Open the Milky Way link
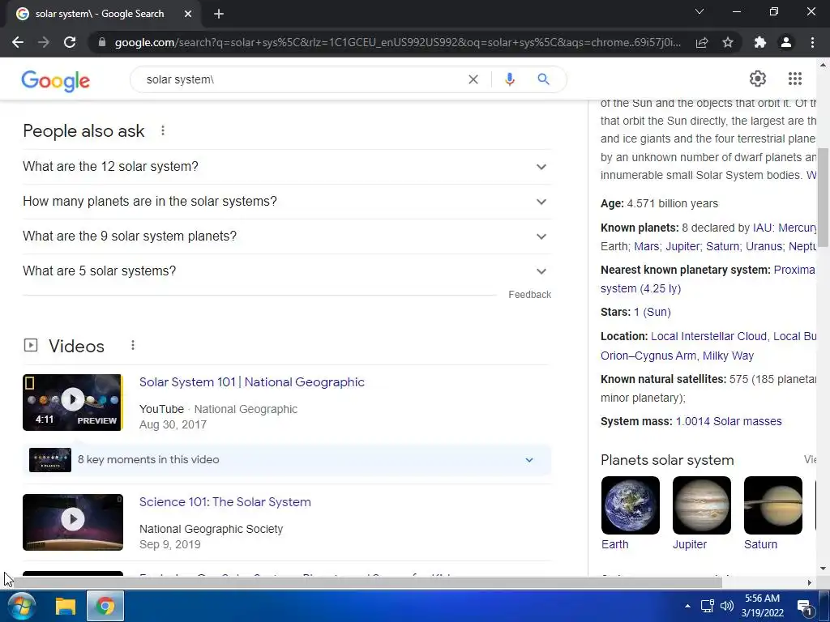This screenshot has width=830, height=622. [728, 356]
